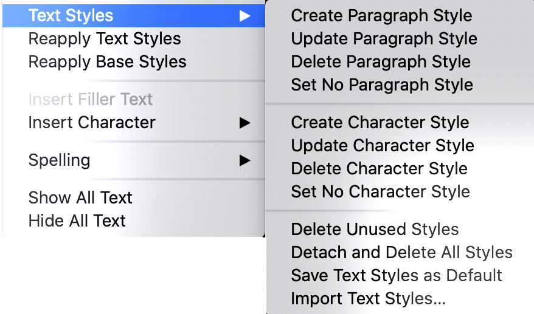Choose Reapply Base Styles

click(107, 62)
